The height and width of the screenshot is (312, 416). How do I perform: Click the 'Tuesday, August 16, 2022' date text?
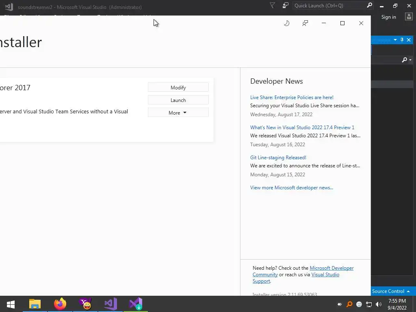click(x=277, y=144)
